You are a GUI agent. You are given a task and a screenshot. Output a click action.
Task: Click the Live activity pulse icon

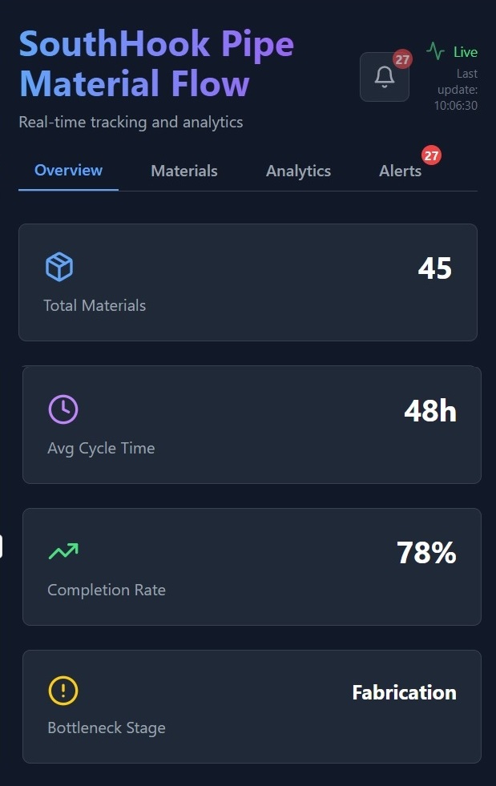(x=435, y=52)
